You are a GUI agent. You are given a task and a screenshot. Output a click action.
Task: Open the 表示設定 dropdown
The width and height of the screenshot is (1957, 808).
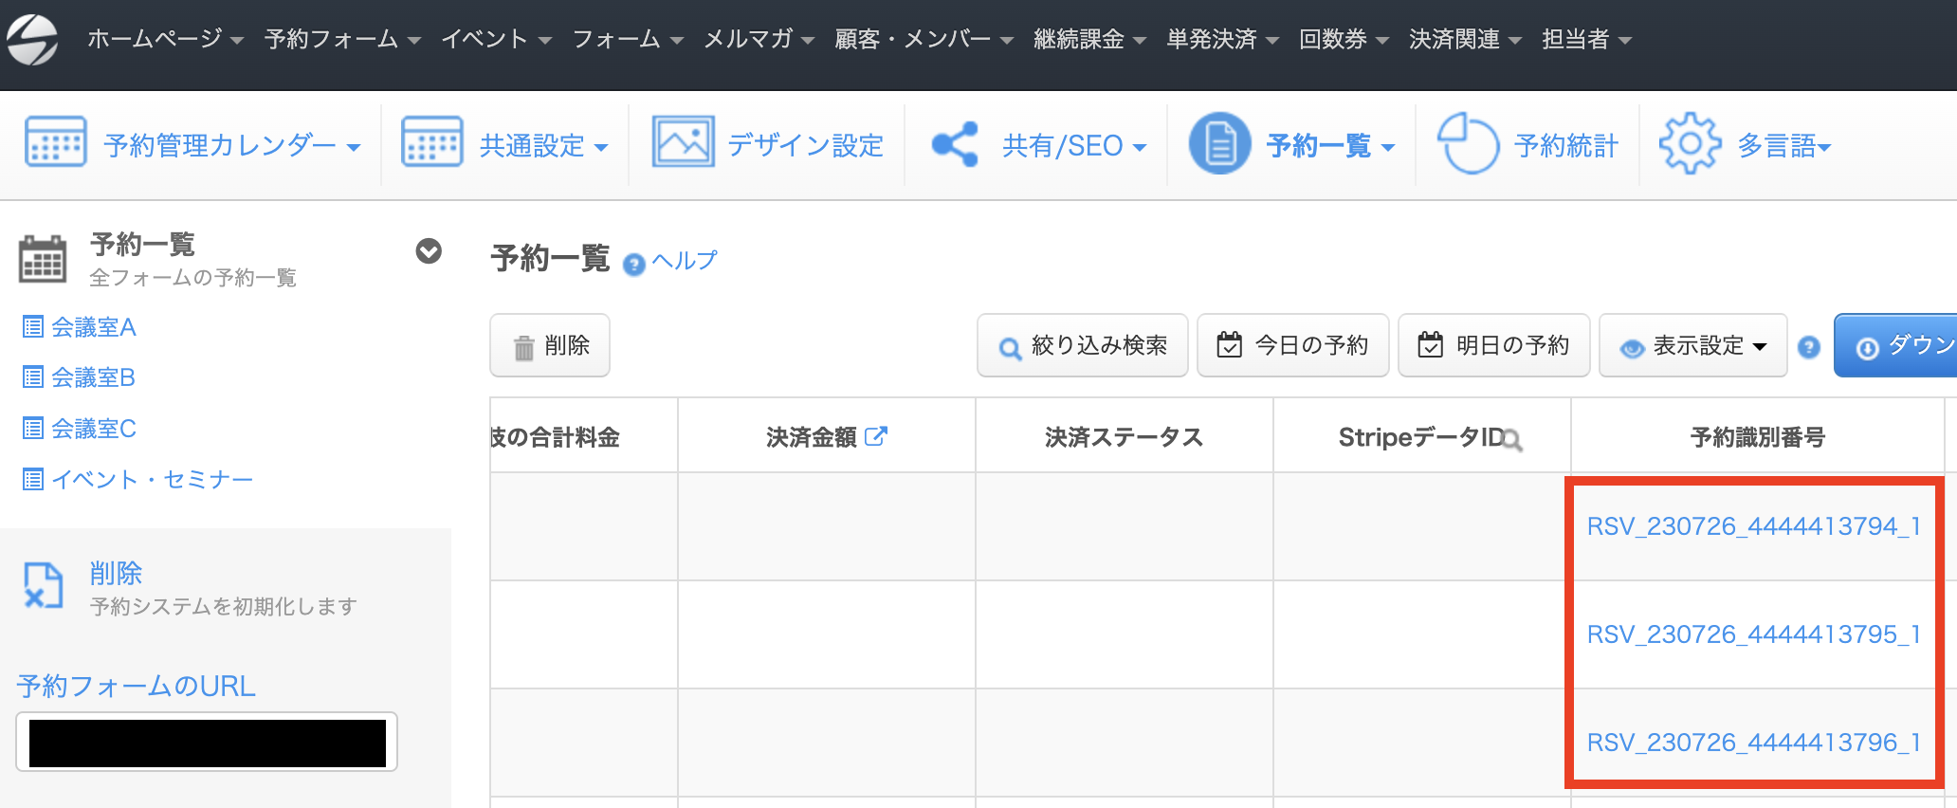[x=1693, y=346]
